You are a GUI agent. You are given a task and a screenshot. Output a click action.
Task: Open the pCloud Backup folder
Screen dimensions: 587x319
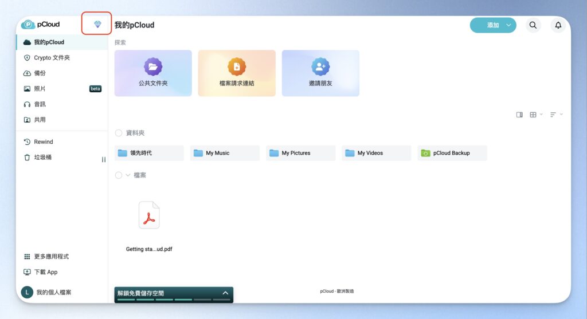click(452, 153)
